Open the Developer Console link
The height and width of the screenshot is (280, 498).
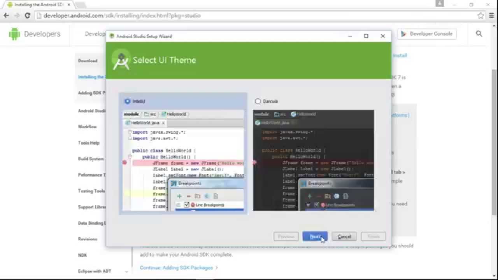(427, 34)
